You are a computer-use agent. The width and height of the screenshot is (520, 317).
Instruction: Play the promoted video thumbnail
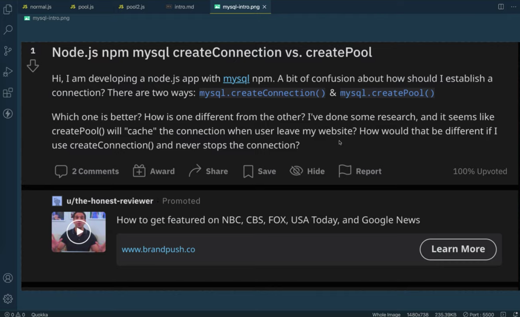click(79, 232)
